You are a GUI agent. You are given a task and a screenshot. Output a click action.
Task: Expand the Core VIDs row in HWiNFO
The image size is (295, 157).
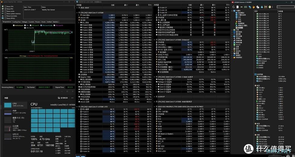[79, 15]
